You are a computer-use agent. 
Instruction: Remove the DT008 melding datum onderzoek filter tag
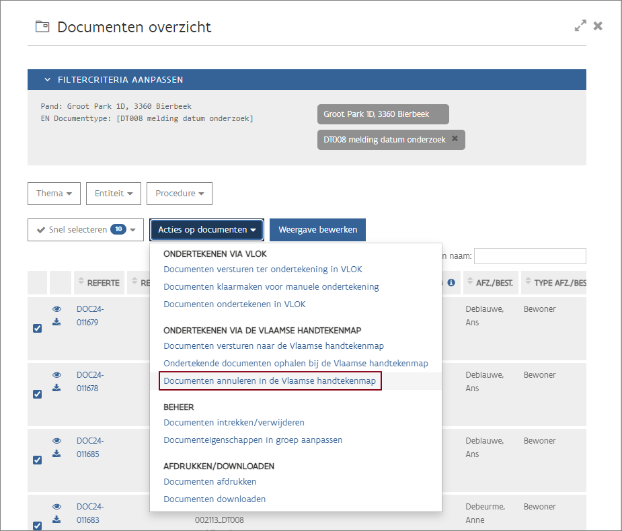[455, 139]
